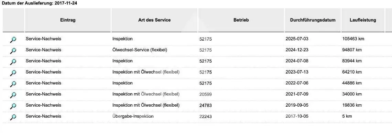Select the mileage value 105463 km
Screen dimensions: 392x133
353,39
